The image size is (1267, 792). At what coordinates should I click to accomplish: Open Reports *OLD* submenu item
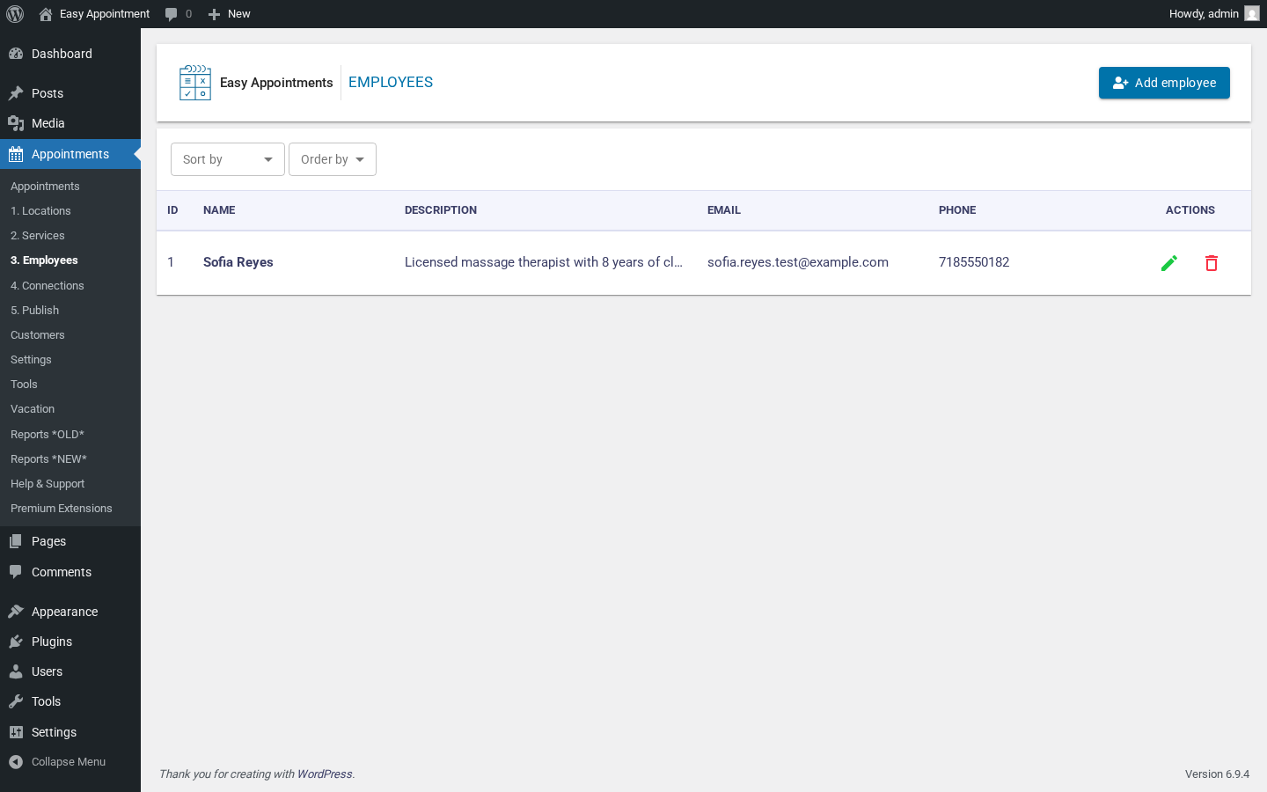(48, 435)
